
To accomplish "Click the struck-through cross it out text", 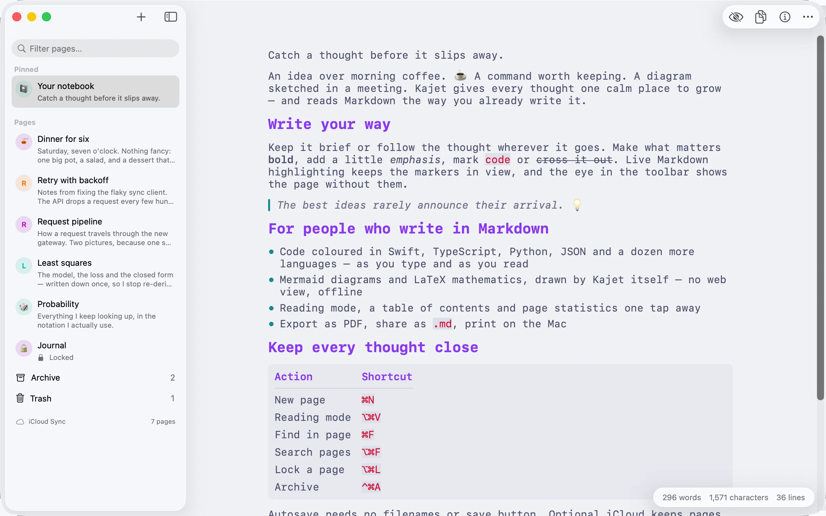I will pos(574,160).
